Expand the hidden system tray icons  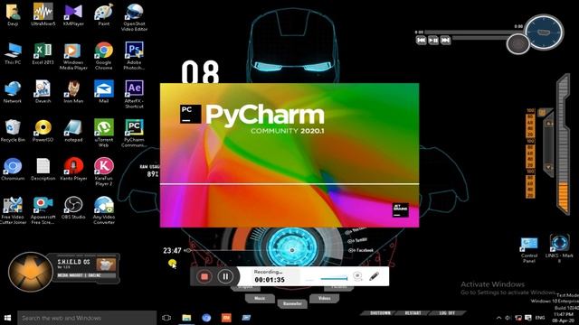point(498,318)
